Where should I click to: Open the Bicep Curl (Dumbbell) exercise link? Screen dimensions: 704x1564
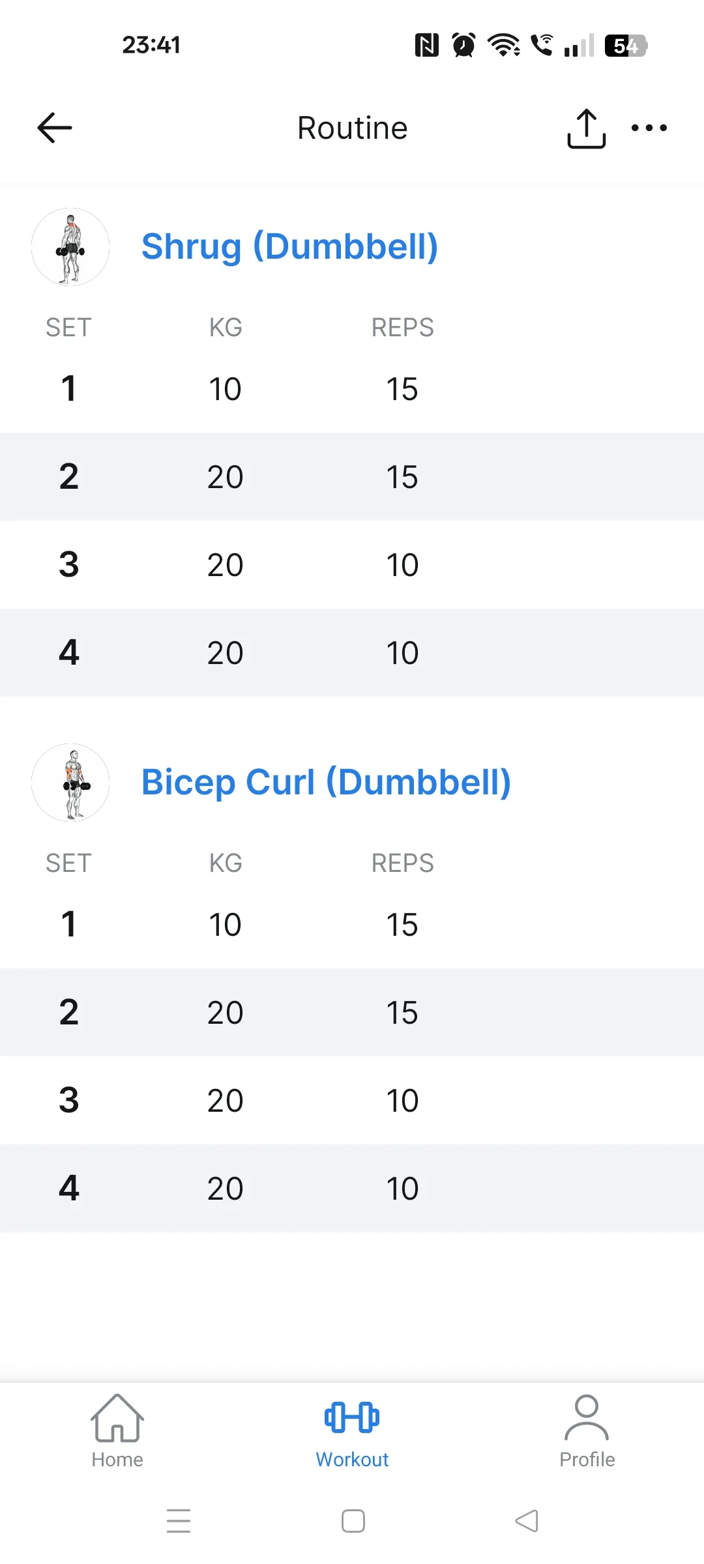coord(326,783)
